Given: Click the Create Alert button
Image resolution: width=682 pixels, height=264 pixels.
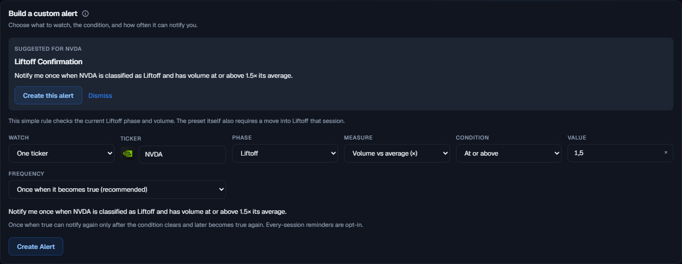Looking at the screenshot, I should pyautogui.click(x=36, y=246).
